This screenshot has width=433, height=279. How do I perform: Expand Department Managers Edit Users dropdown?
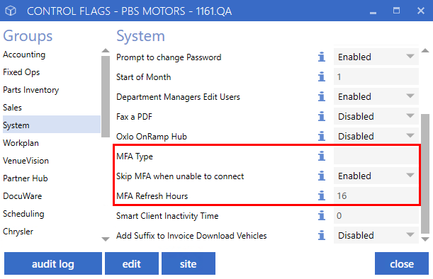[x=376, y=96]
